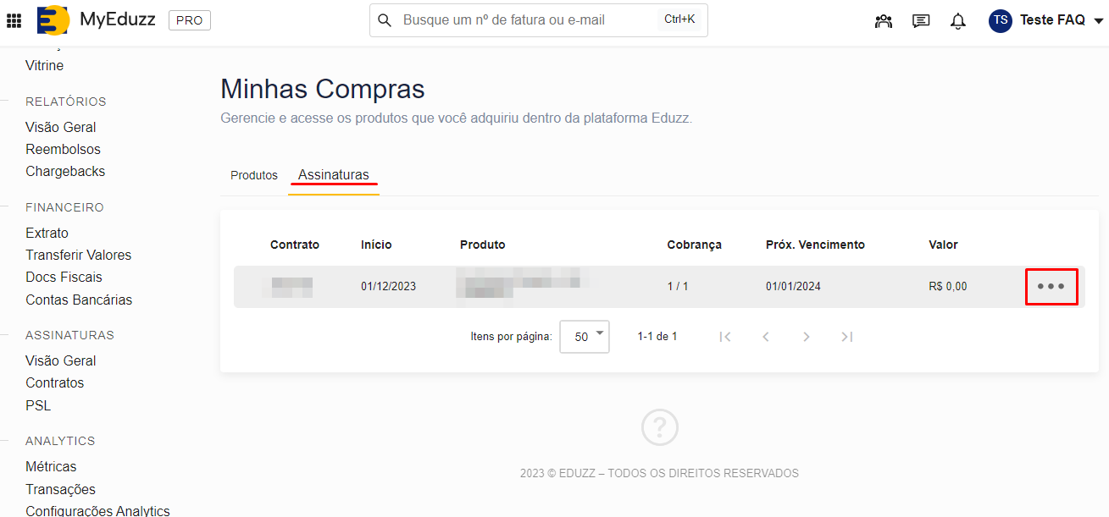The width and height of the screenshot is (1109, 517).
Task: Open Reembolsos in the sidebar
Action: point(63,149)
